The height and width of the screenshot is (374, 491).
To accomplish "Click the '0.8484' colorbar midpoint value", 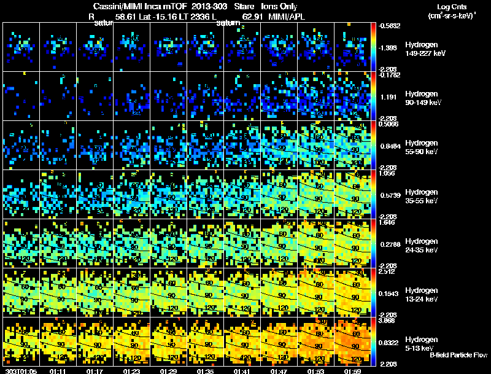I will coord(390,146).
